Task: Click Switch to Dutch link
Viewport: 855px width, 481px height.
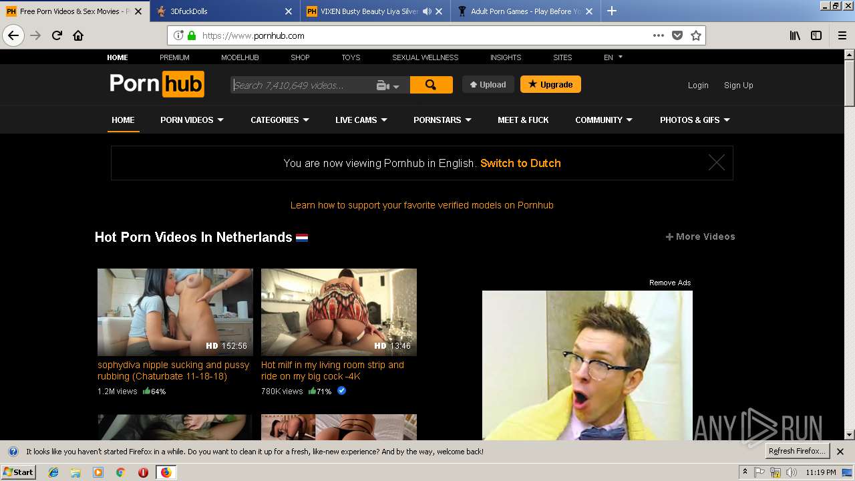Action: click(x=520, y=163)
